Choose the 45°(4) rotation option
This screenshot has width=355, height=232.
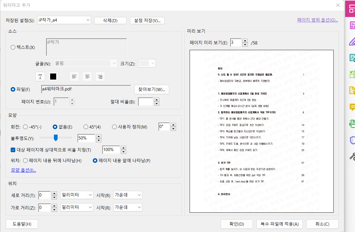pyautogui.click(x=86, y=127)
